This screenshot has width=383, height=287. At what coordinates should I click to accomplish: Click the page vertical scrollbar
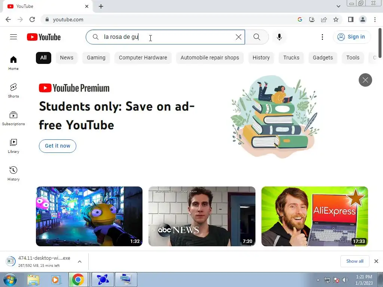coord(380,43)
